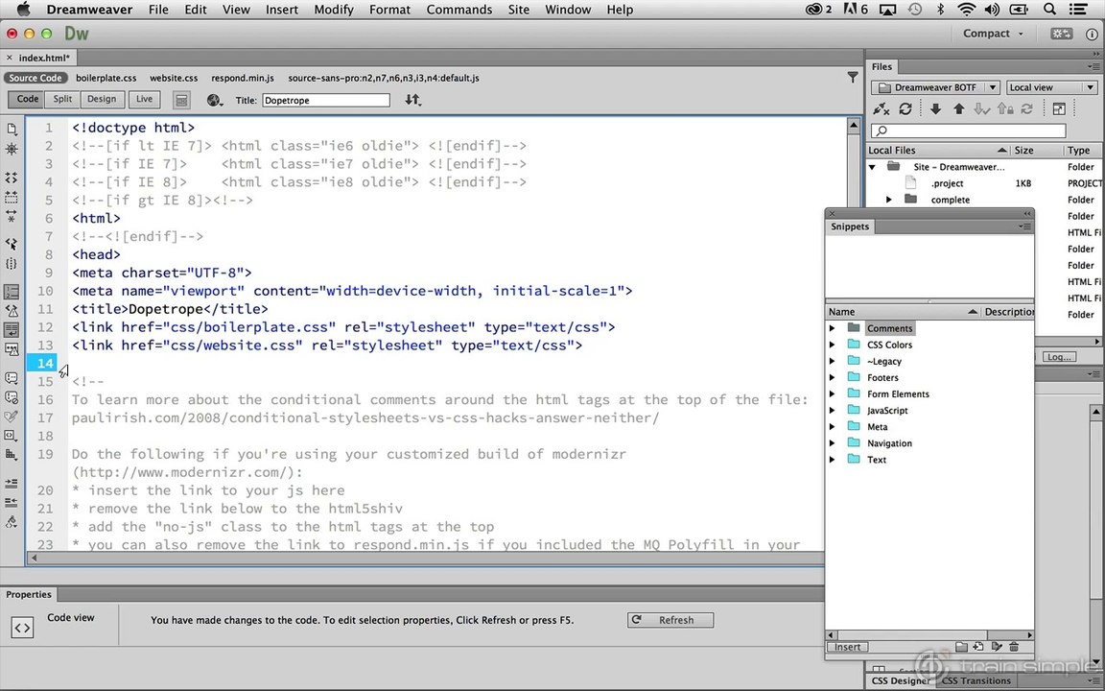1105x691 pixels.
Task: Click the File management arrows icon
Action: coord(413,100)
